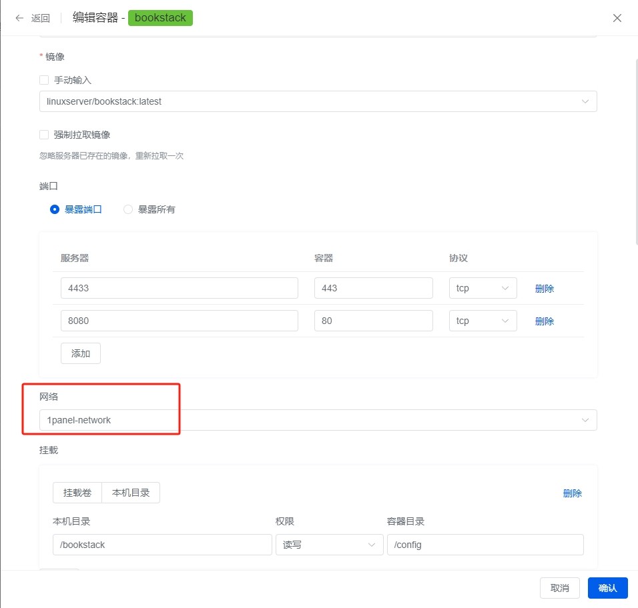Click the 确认 confirm button

pyautogui.click(x=607, y=588)
